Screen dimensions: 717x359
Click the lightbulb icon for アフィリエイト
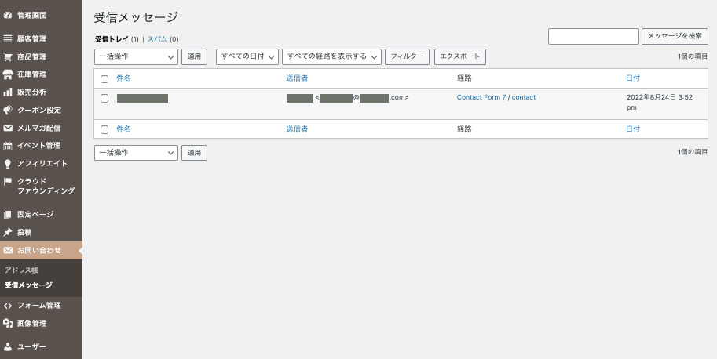click(x=8, y=164)
